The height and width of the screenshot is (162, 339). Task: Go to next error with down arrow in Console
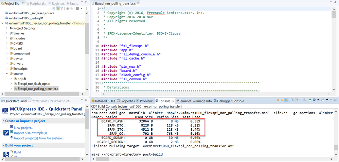(278, 100)
